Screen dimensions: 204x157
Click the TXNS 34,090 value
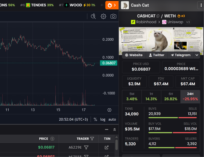click(132, 114)
